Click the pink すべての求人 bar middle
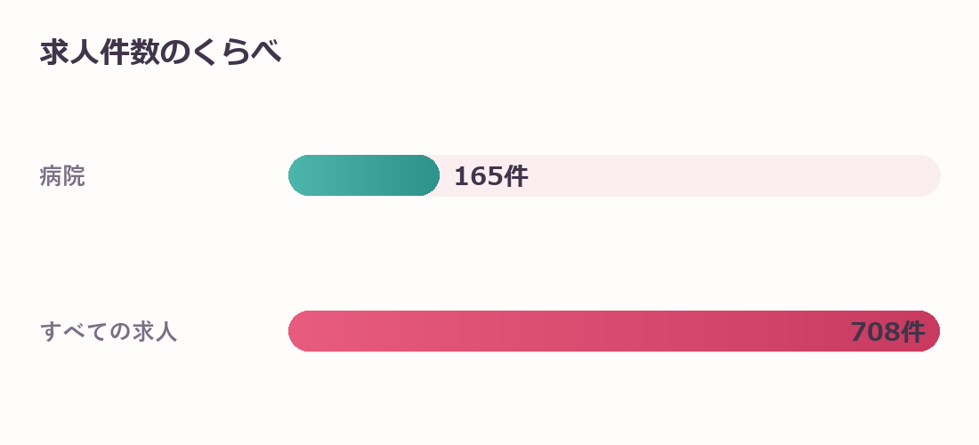Screen dimensions: 979x445 tap(614, 331)
